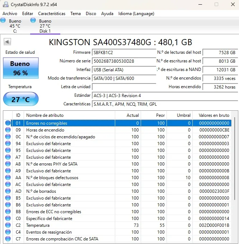Click status circle for attribute 94
Screen dimensions: 239x244
(8, 143)
